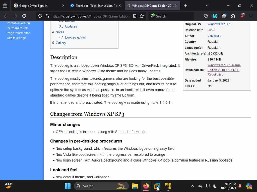Open File Explorer from taskbar

pos(135,186)
